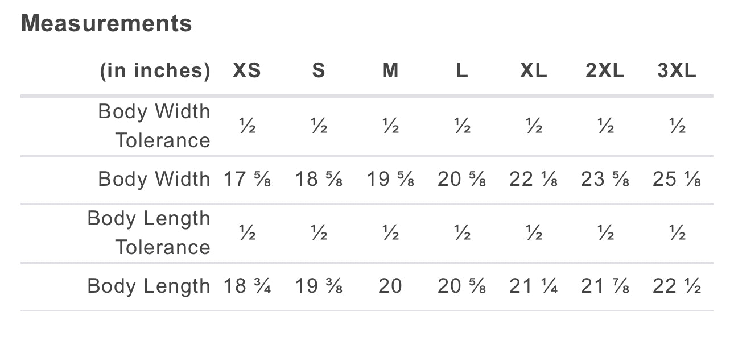Select the Body Width Tolerance row label

point(154,126)
